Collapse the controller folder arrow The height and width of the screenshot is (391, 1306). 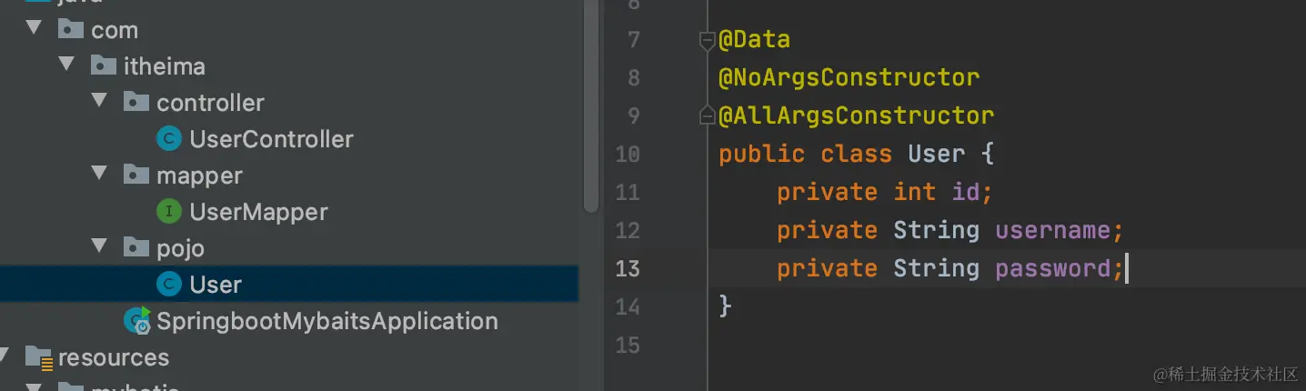pyautogui.click(x=100, y=102)
